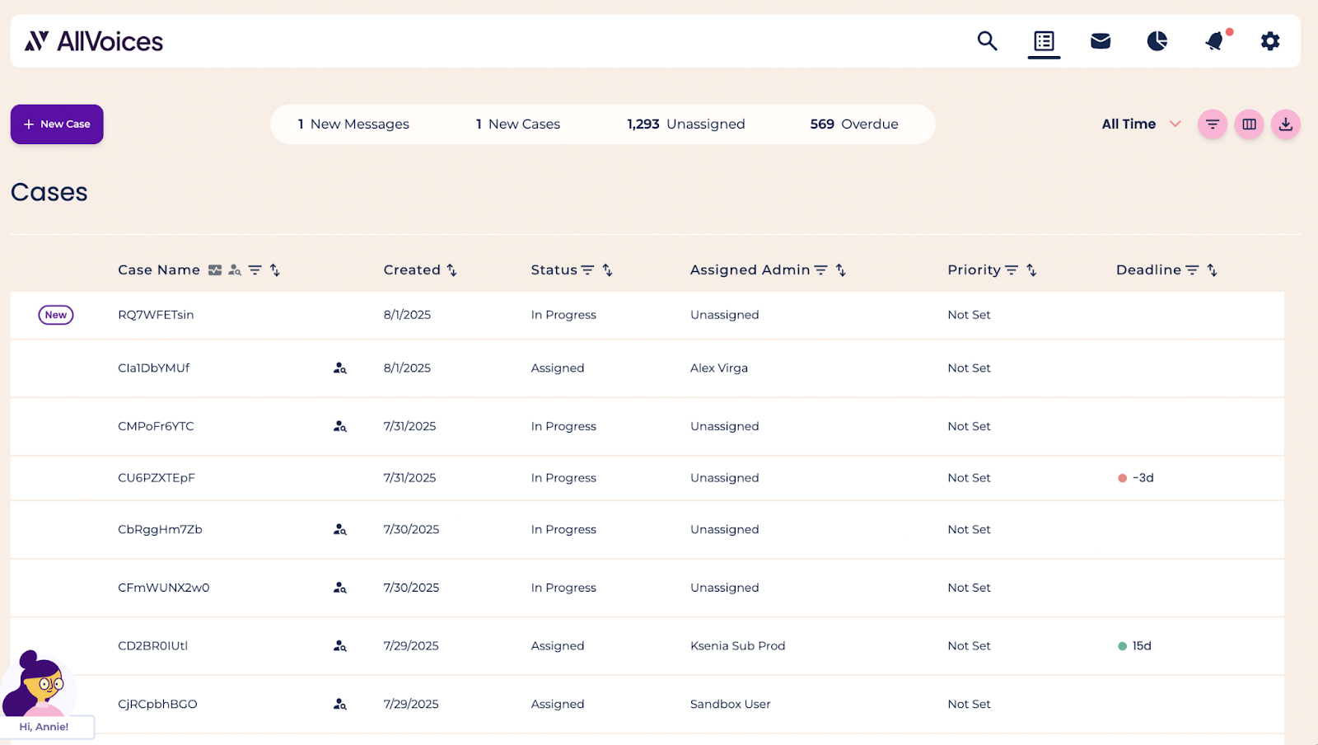1318x745 pixels.
Task: View analytics via the pie chart icon
Action: (1157, 40)
